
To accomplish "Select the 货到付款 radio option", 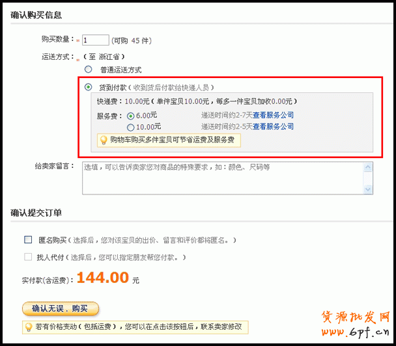I will 88,86.
